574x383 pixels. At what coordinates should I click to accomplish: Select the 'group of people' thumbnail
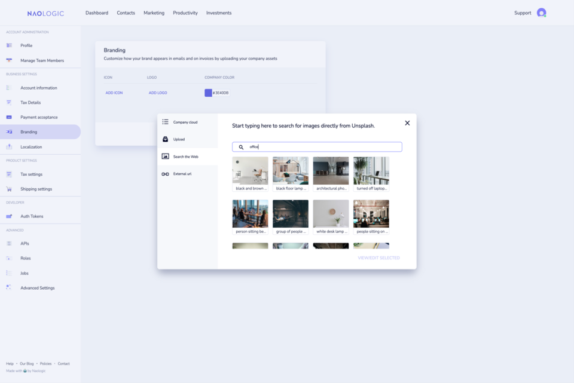291,217
